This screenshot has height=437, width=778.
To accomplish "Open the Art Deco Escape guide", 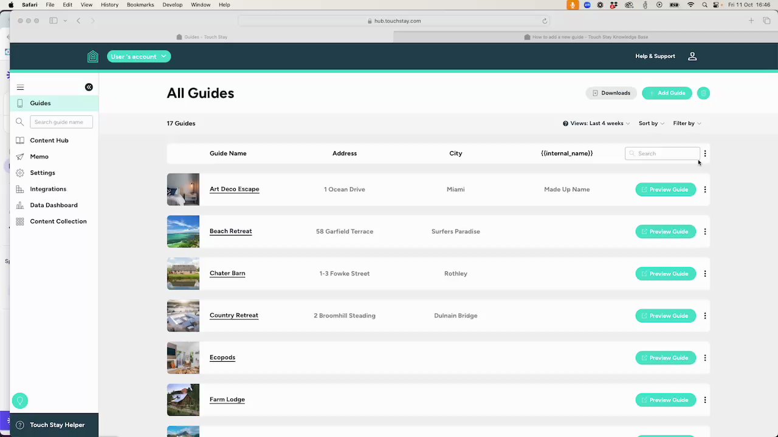I will pyautogui.click(x=234, y=189).
